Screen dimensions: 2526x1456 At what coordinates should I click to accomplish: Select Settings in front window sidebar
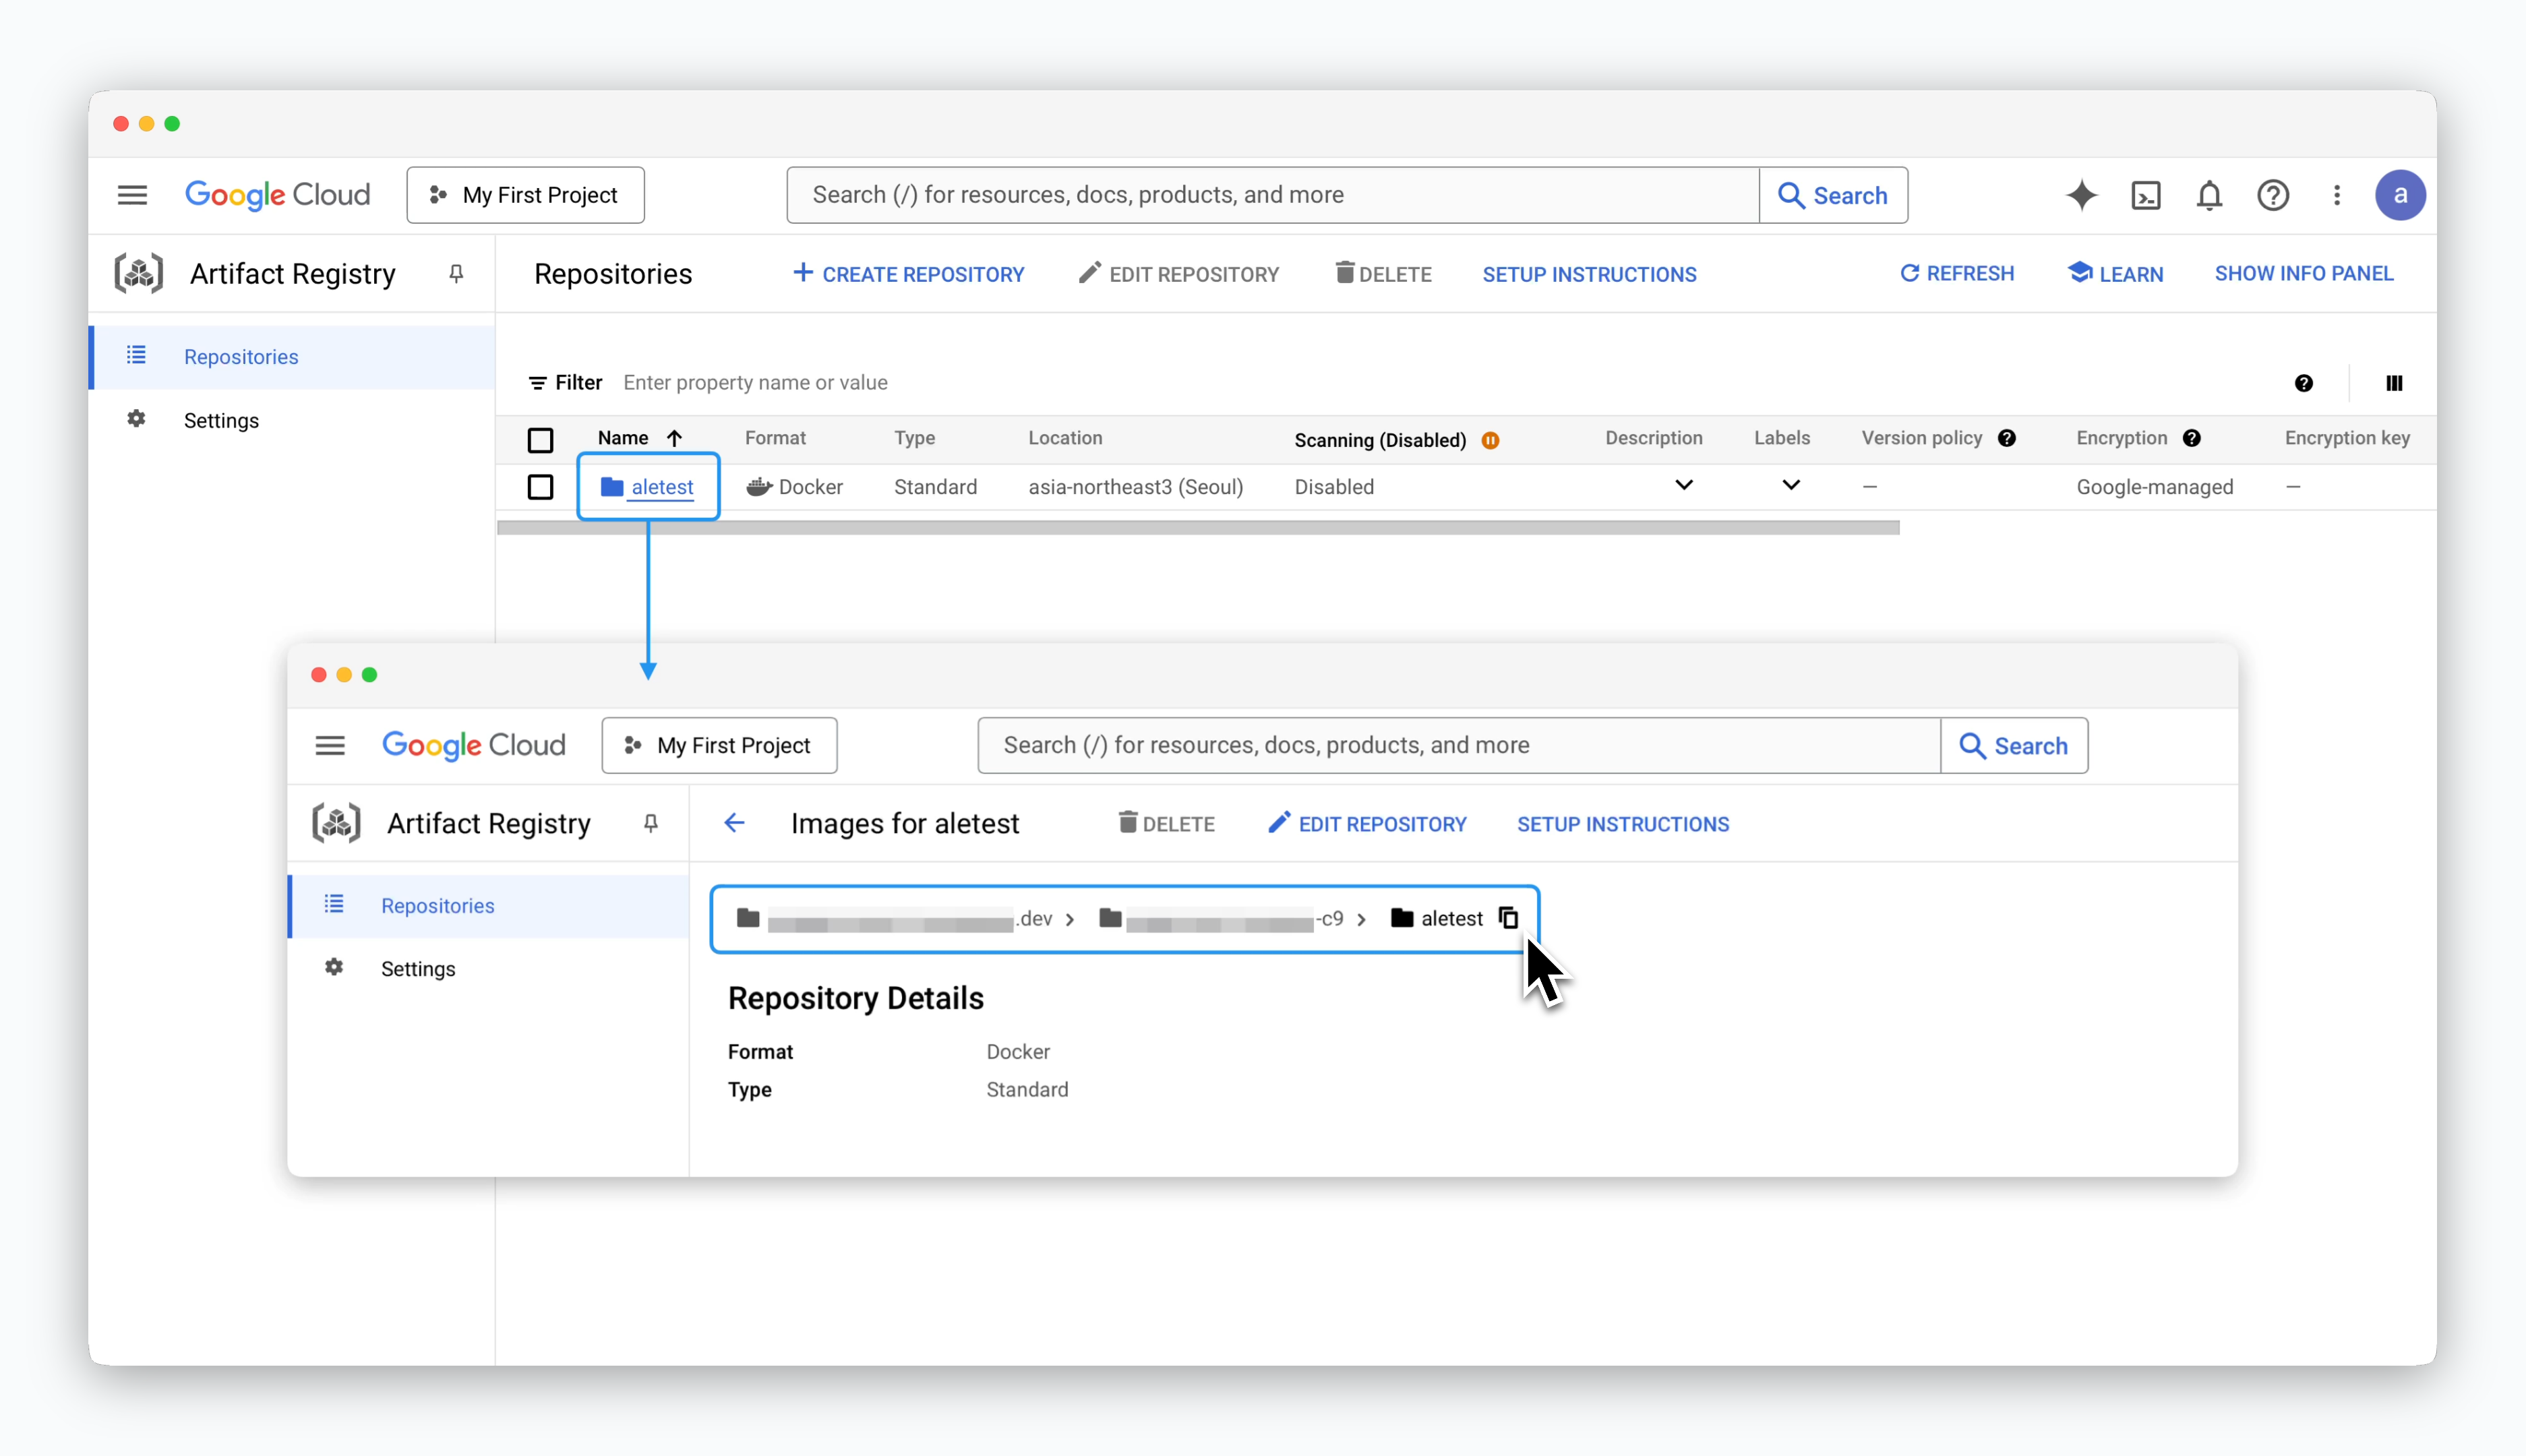pyautogui.click(x=489, y=969)
